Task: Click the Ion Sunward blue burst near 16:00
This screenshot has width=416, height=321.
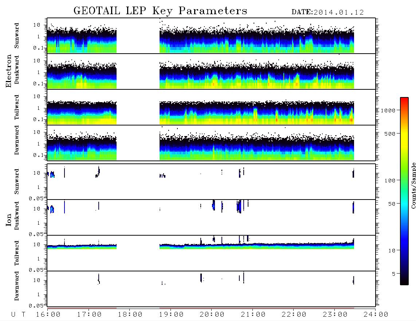Action: [x=52, y=175]
